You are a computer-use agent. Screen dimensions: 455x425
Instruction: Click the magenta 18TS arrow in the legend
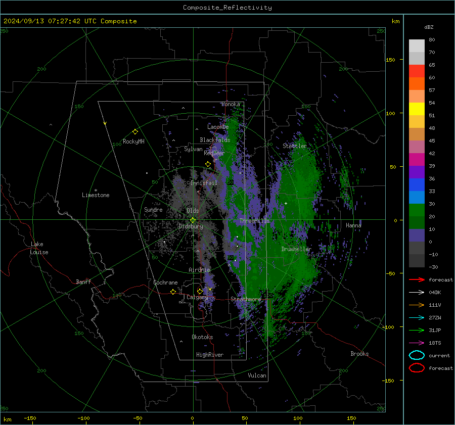(x=417, y=343)
